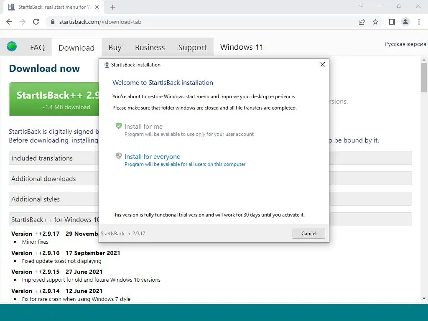Select the Download tab
The height and width of the screenshot is (321, 428).
click(76, 48)
